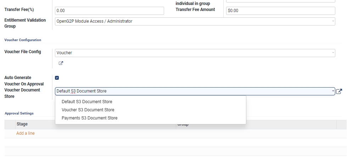Click the Voucher Configuration section heading
Screen dimensions: 347x162
click(x=23, y=40)
